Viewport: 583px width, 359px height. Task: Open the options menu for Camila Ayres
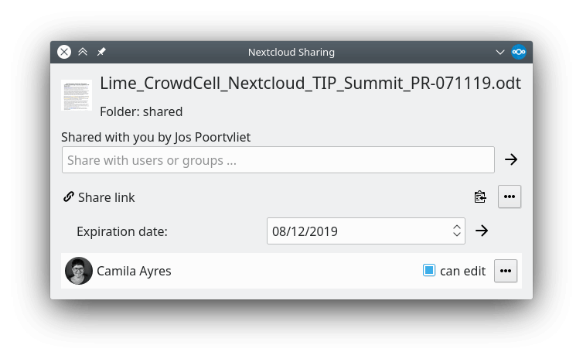pos(505,271)
